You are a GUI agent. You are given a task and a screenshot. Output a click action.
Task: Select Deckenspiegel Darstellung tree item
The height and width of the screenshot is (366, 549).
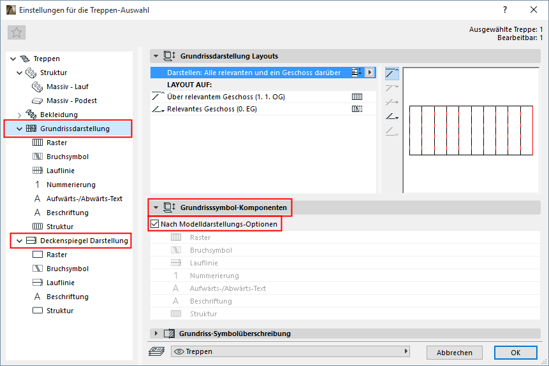click(x=84, y=241)
